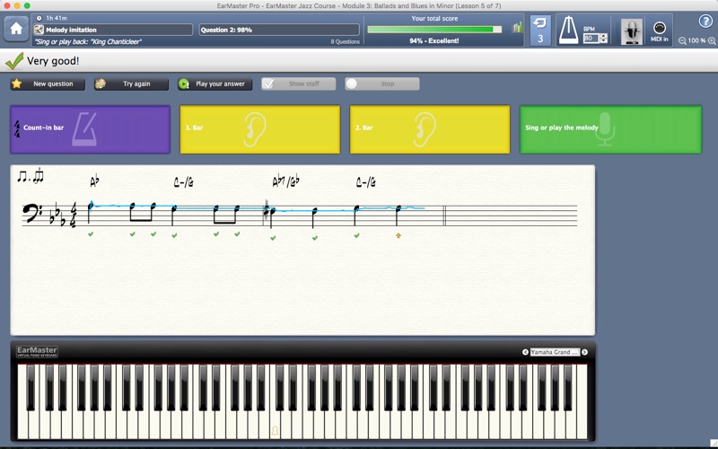Click the repeat count 3 icon

pos(540,31)
